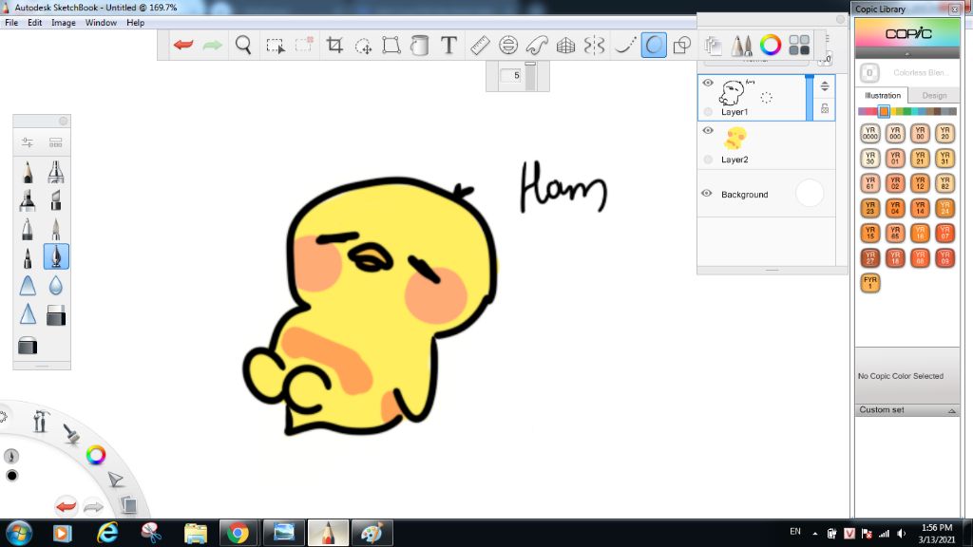Toggle the Copic Library toolbar button
The width and height of the screenshot is (973, 547).
tap(799, 45)
